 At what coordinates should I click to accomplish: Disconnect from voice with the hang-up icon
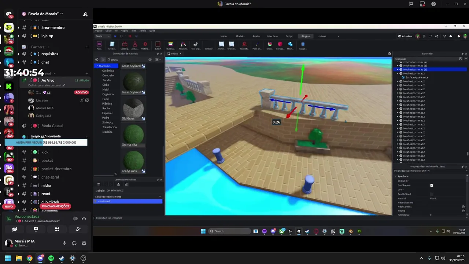point(84,219)
